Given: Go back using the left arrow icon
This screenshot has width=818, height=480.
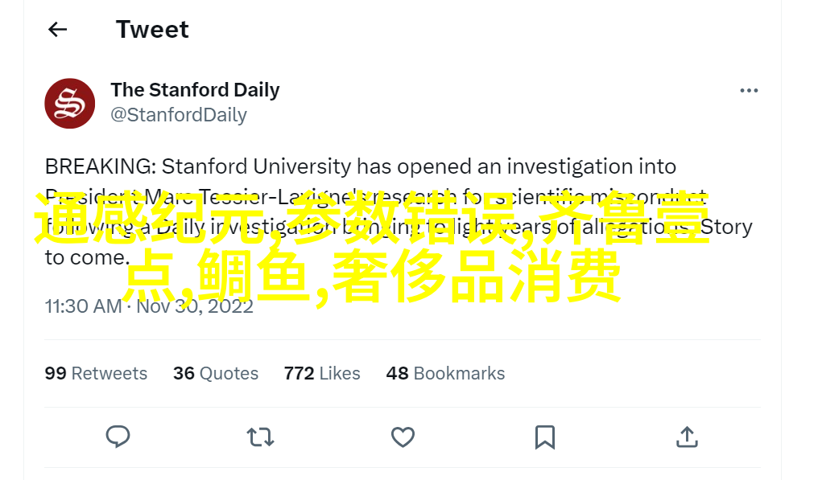Looking at the screenshot, I should point(57,29).
